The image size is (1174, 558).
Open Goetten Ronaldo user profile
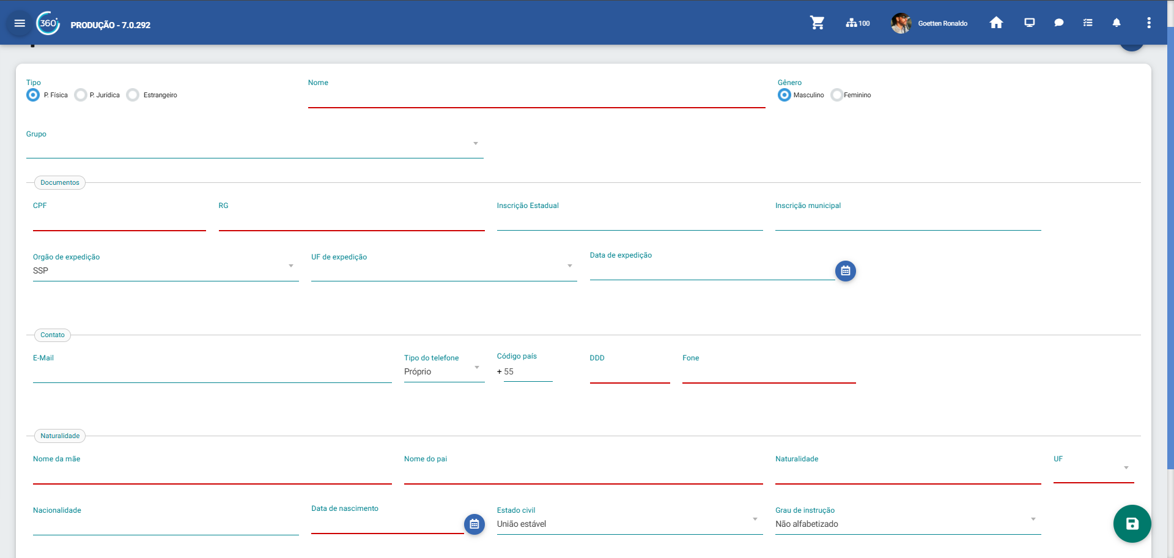coord(929,23)
